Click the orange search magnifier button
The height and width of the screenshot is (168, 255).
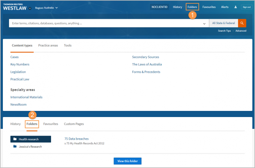[242, 23]
